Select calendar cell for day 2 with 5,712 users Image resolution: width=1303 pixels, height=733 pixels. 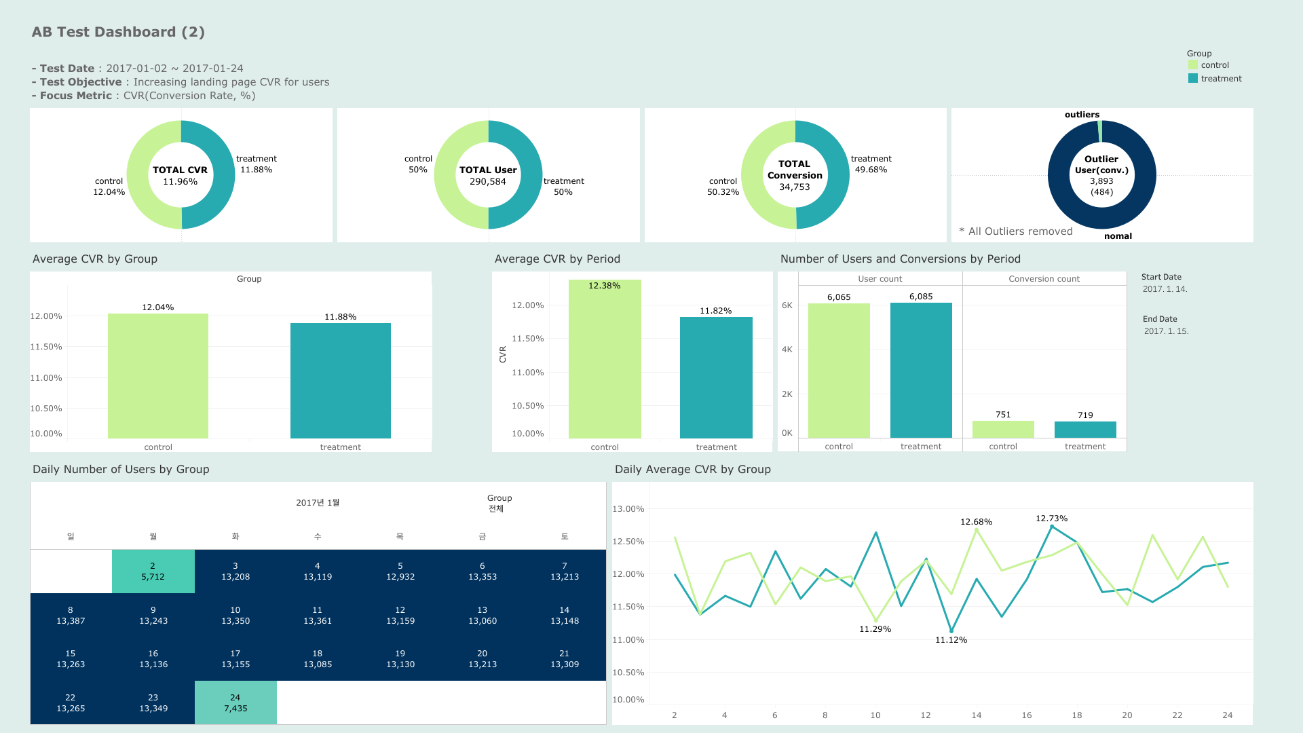[153, 571]
